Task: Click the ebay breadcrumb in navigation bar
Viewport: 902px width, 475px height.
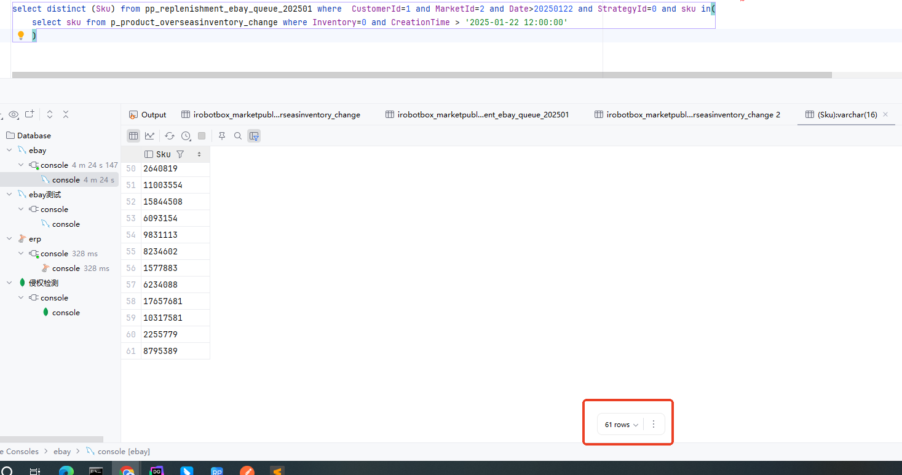Action: click(x=62, y=451)
